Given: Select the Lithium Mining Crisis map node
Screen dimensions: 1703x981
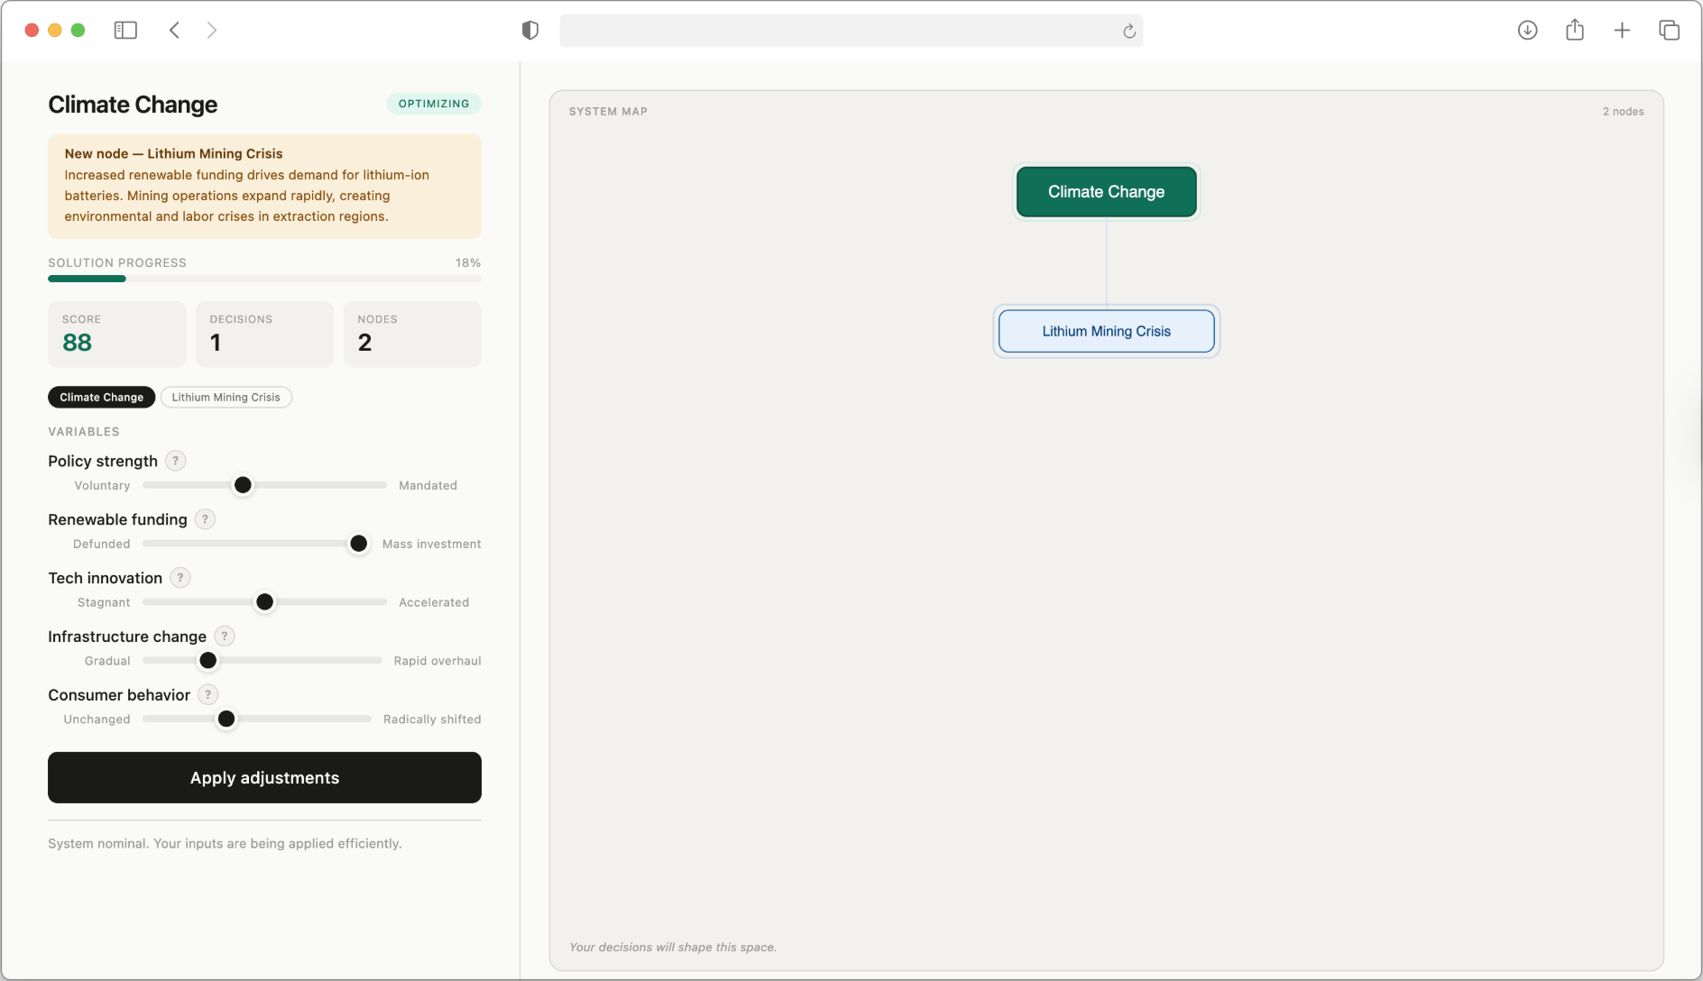Looking at the screenshot, I should 1107,331.
